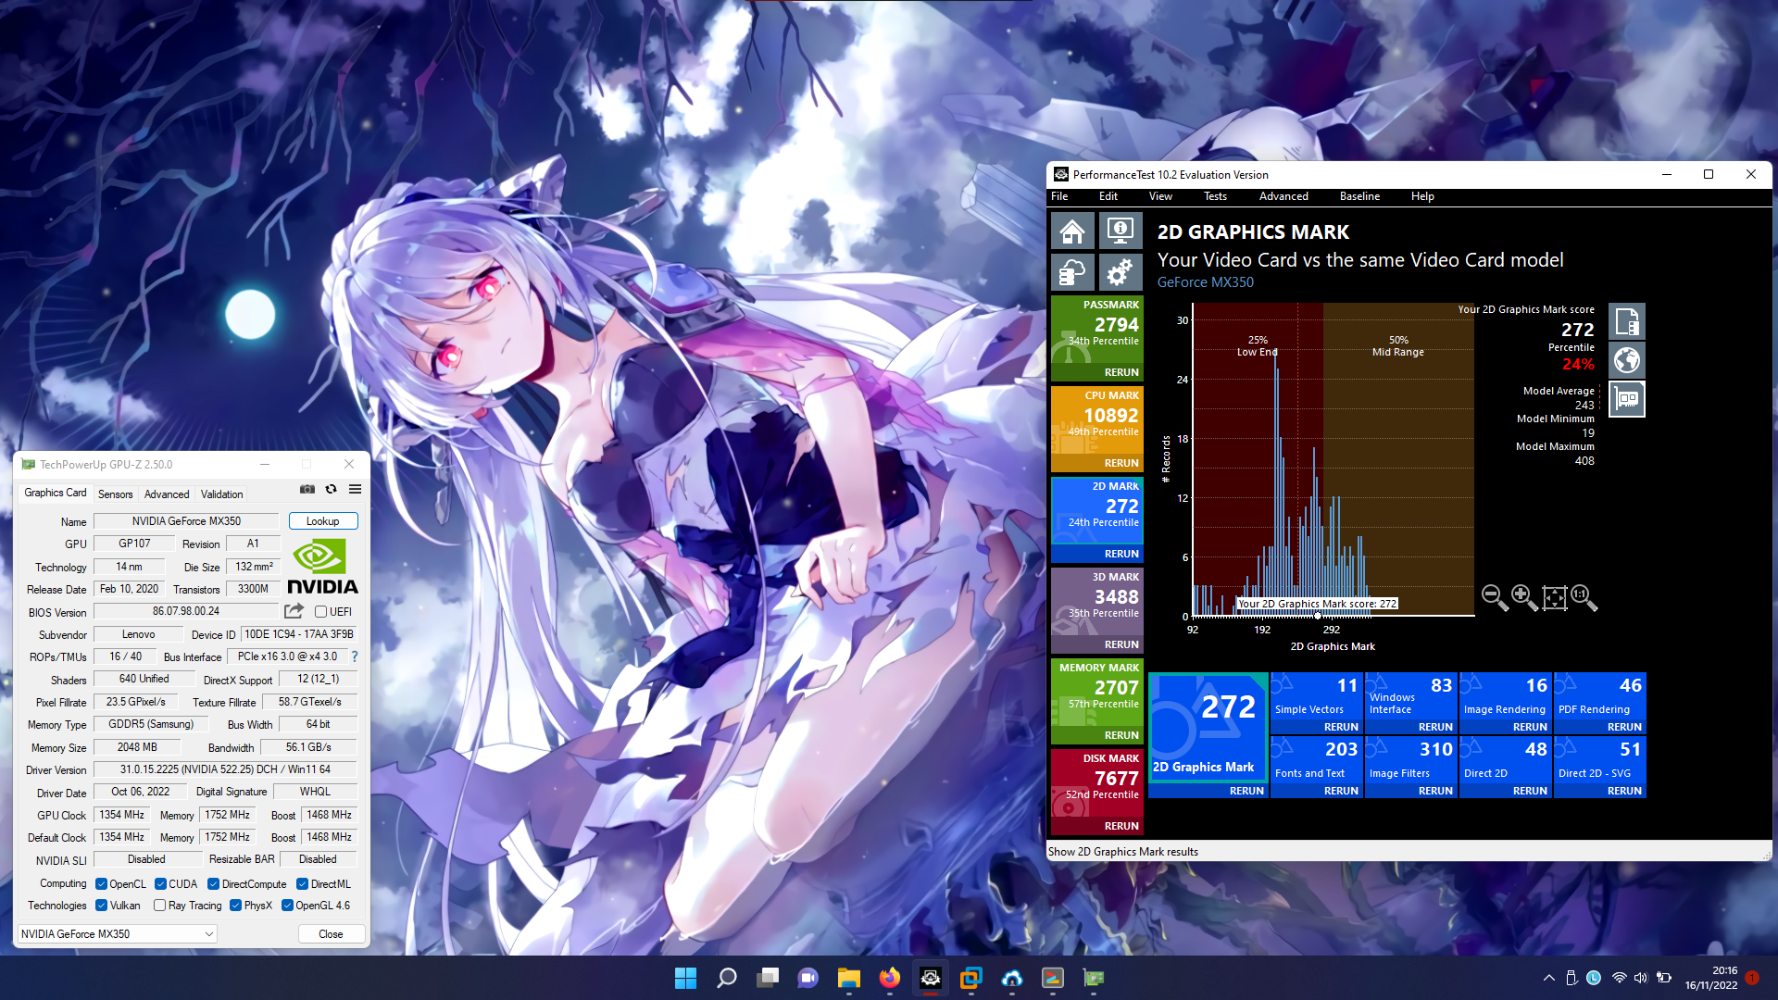The width and height of the screenshot is (1778, 1000).
Task: Toggle PhysX checkbox
Action: (235, 906)
